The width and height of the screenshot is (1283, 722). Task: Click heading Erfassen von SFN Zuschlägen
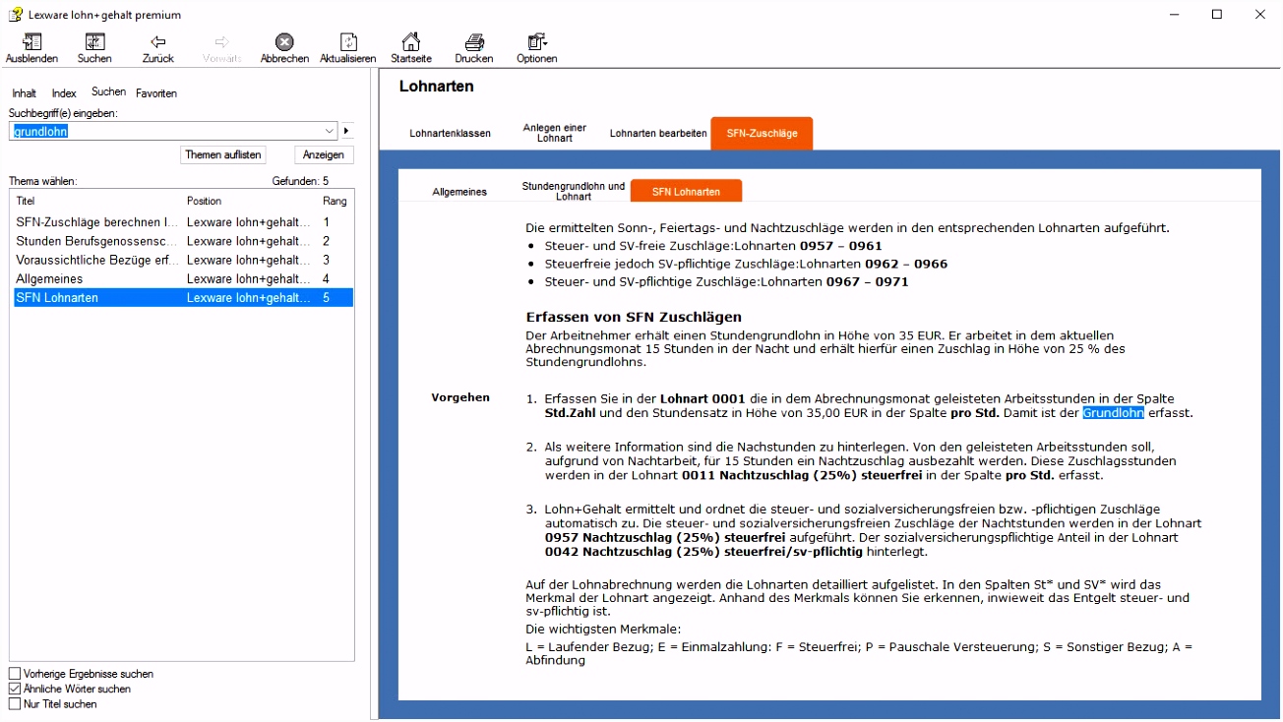pos(634,317)
